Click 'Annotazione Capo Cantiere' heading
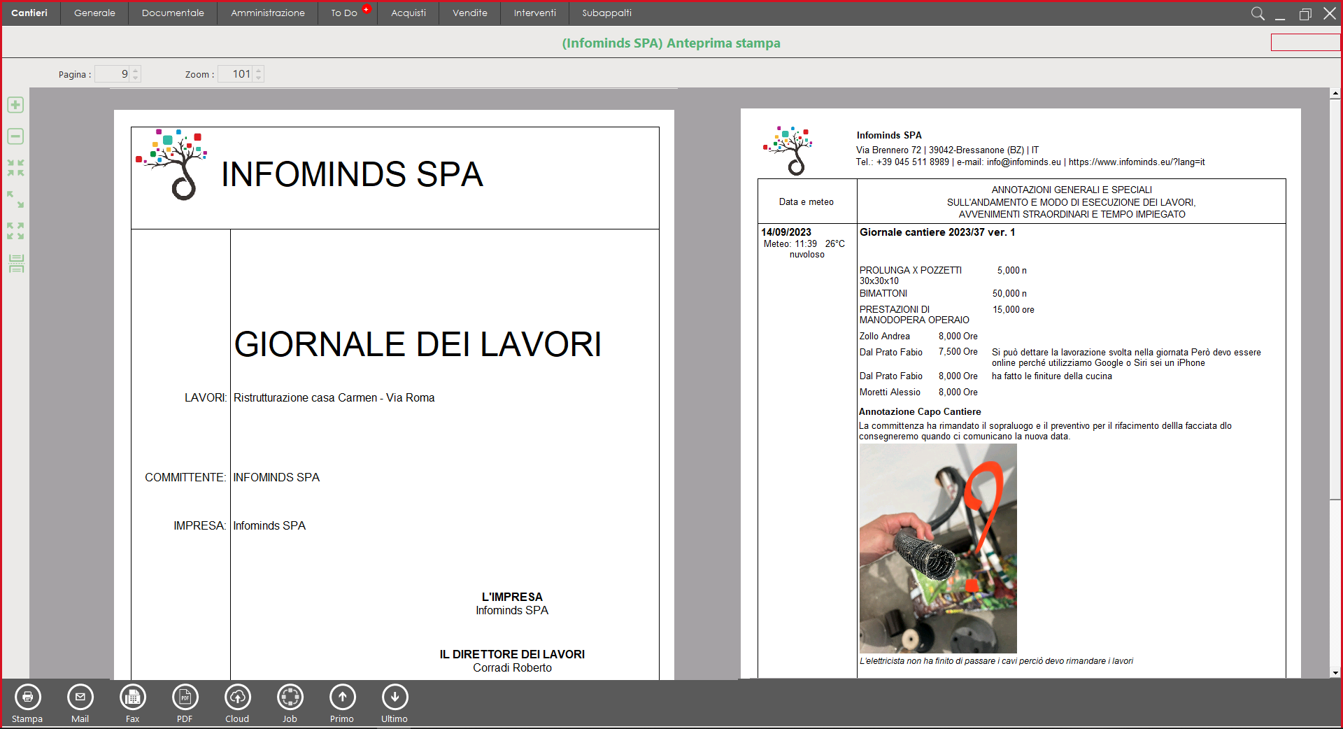1343x729 pixels. click(x=920, y=412)
